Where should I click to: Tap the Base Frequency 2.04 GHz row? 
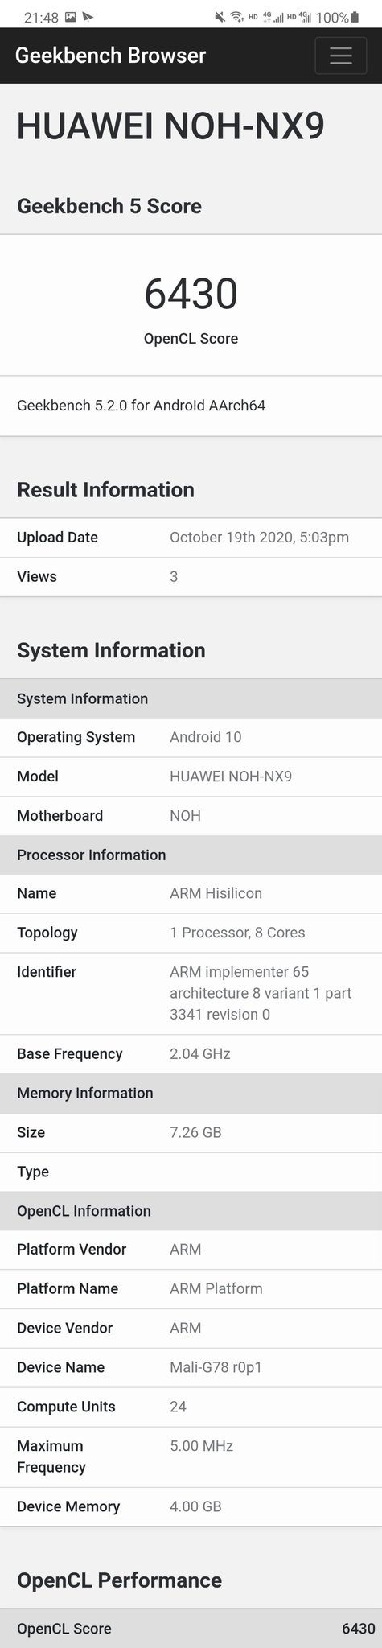[191, 1053]
